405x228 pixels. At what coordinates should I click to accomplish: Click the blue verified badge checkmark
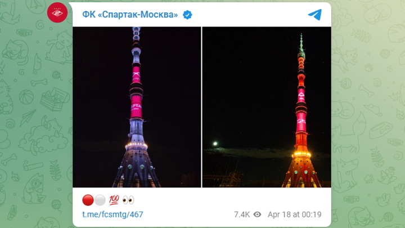[187, 15]
